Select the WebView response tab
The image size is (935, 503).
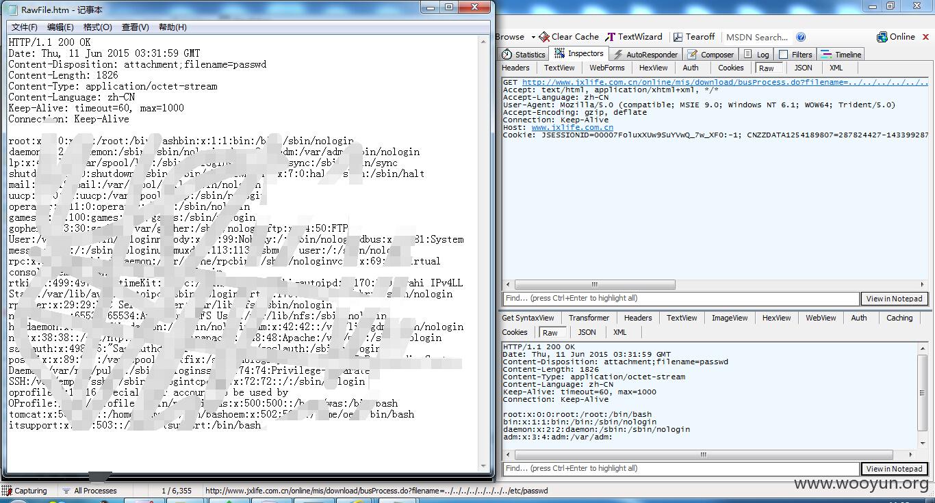click(821, 318)
